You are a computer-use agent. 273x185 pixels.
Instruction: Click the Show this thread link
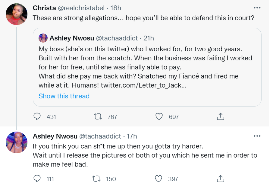click(64, 96)
